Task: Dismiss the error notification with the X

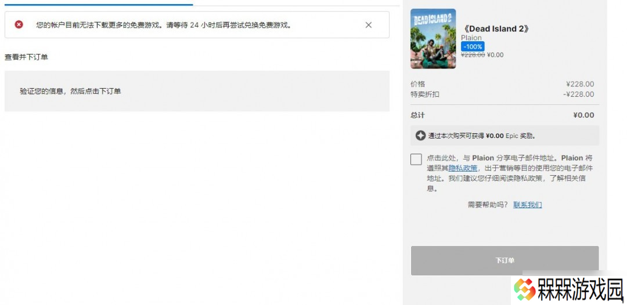Action: (x=368, y=25)
